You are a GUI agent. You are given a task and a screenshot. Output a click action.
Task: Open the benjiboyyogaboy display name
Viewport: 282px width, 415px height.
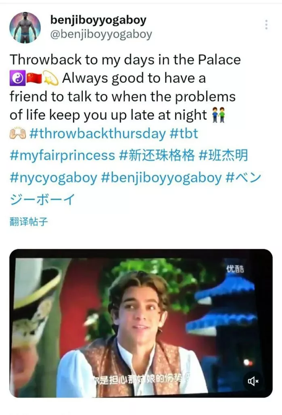(x=98, y=20)
